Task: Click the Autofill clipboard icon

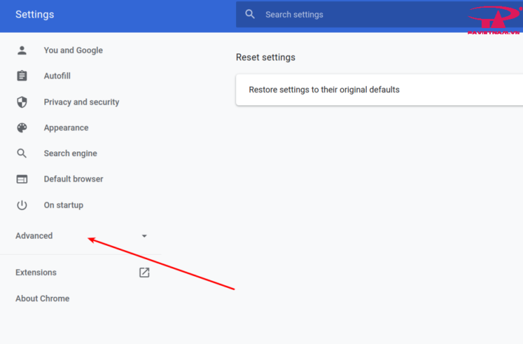Action: (x=22, y=76)
